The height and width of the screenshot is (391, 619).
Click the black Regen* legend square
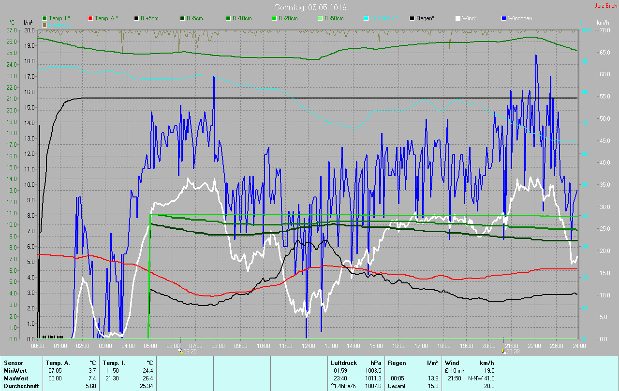[413, 18]
